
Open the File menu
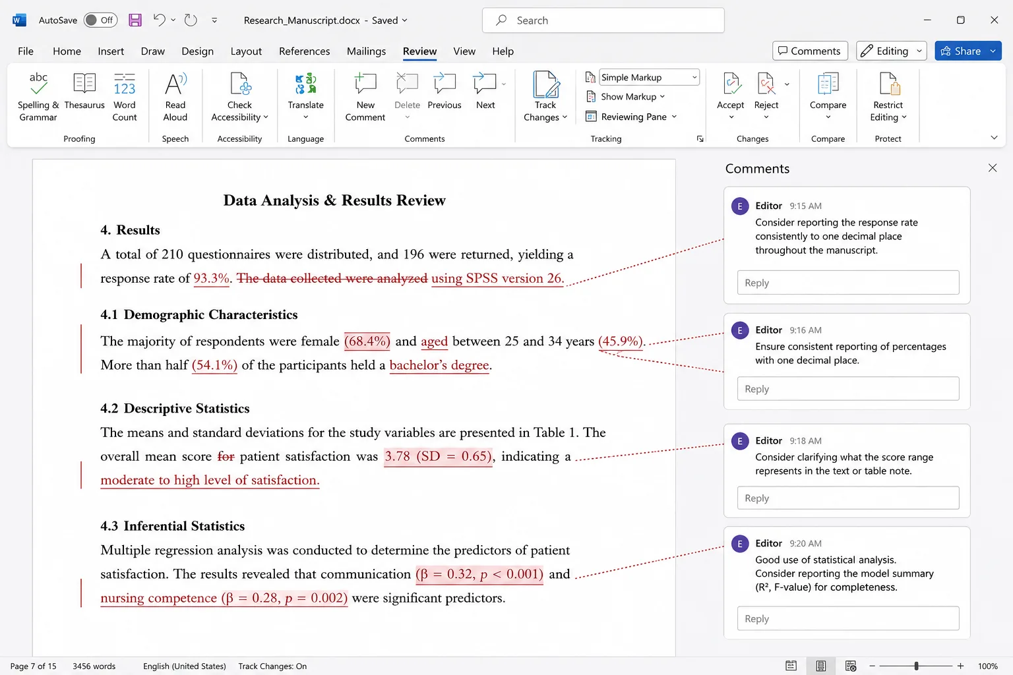click(x=26, y=51)
